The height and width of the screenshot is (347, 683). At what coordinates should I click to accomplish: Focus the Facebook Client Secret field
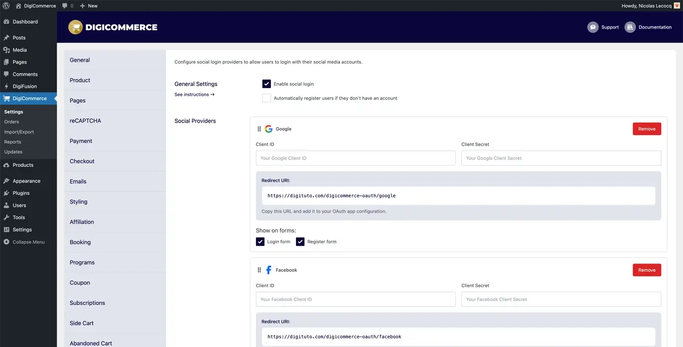point(561,299)
